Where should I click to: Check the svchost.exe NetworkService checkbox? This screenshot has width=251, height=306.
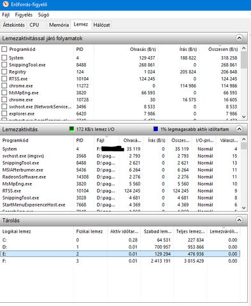pos(4,106)
